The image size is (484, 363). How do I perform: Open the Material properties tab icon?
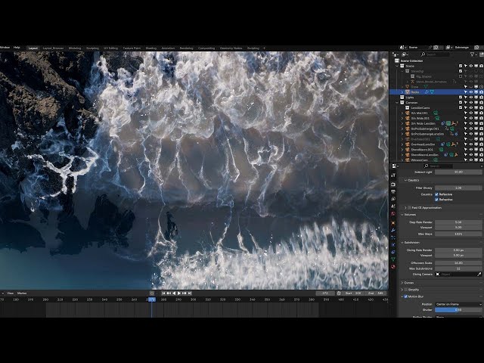coord(393,267)
